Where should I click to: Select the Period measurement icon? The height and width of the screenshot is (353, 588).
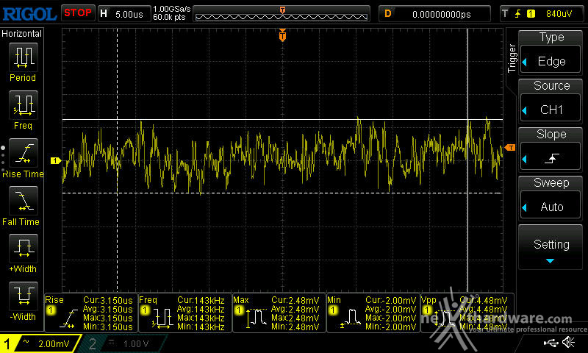24,57
